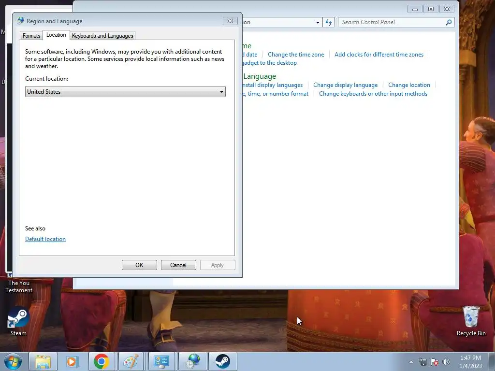Click the partially hidden install display languages link
Screen dimensions: 495x371
pos(273,85)
